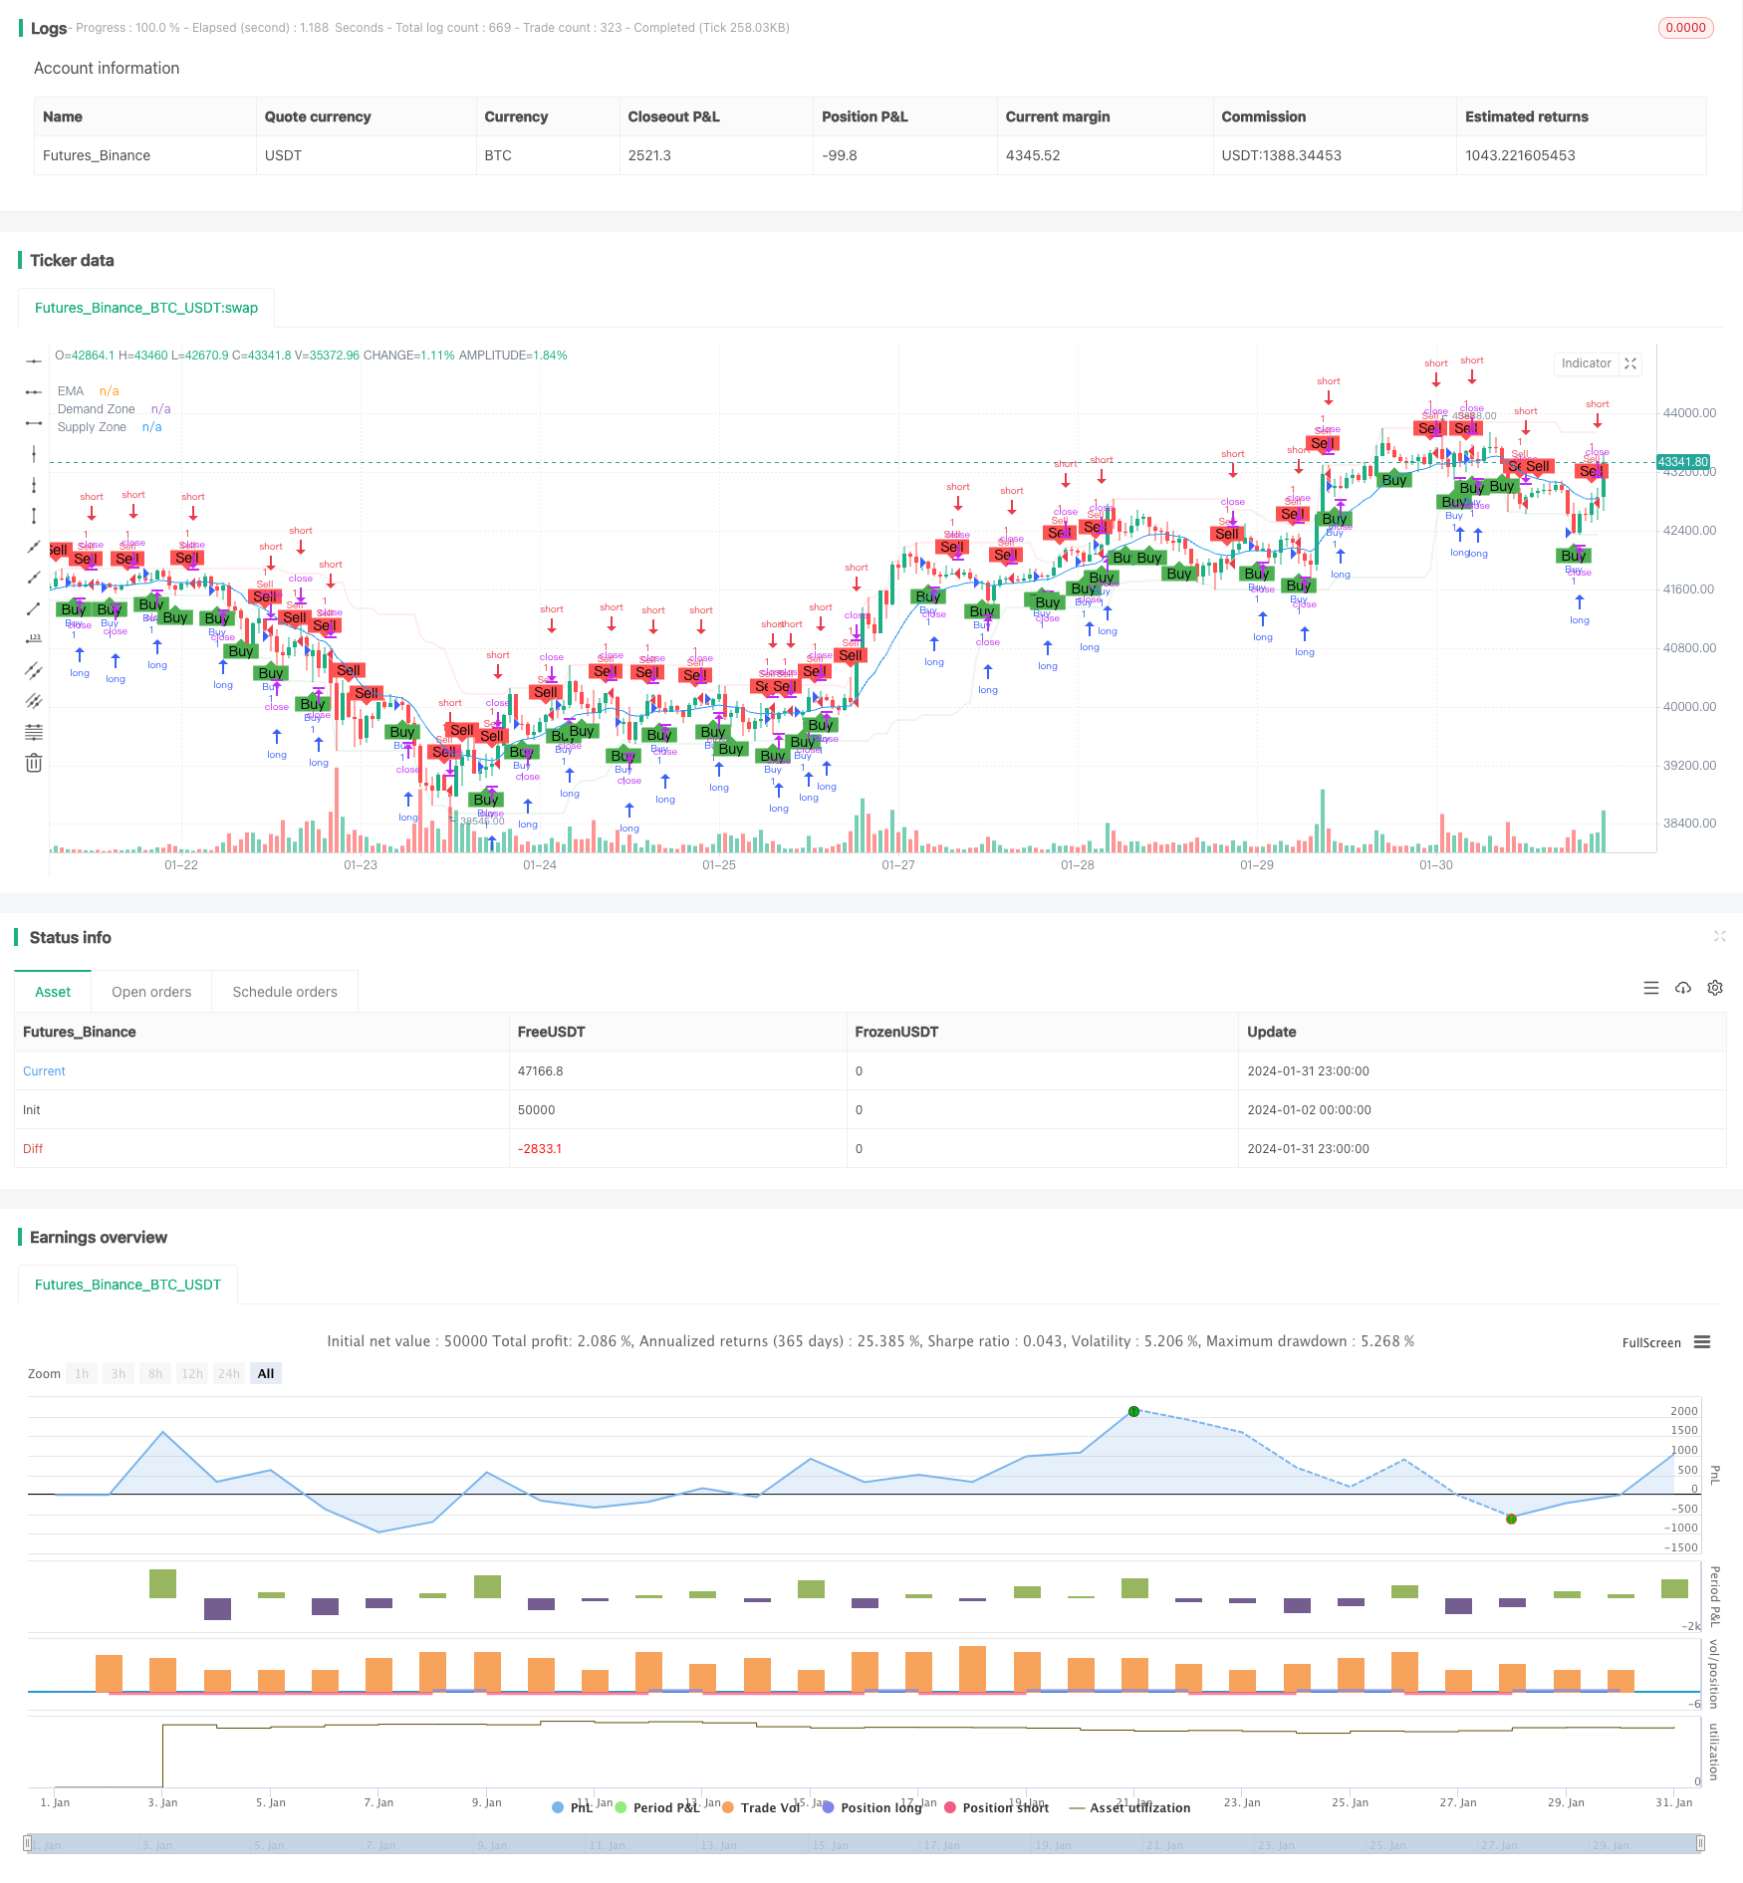
Task: Set earnings zoom to 3h
Action: pyautogui.click(x=119, y=1373)
